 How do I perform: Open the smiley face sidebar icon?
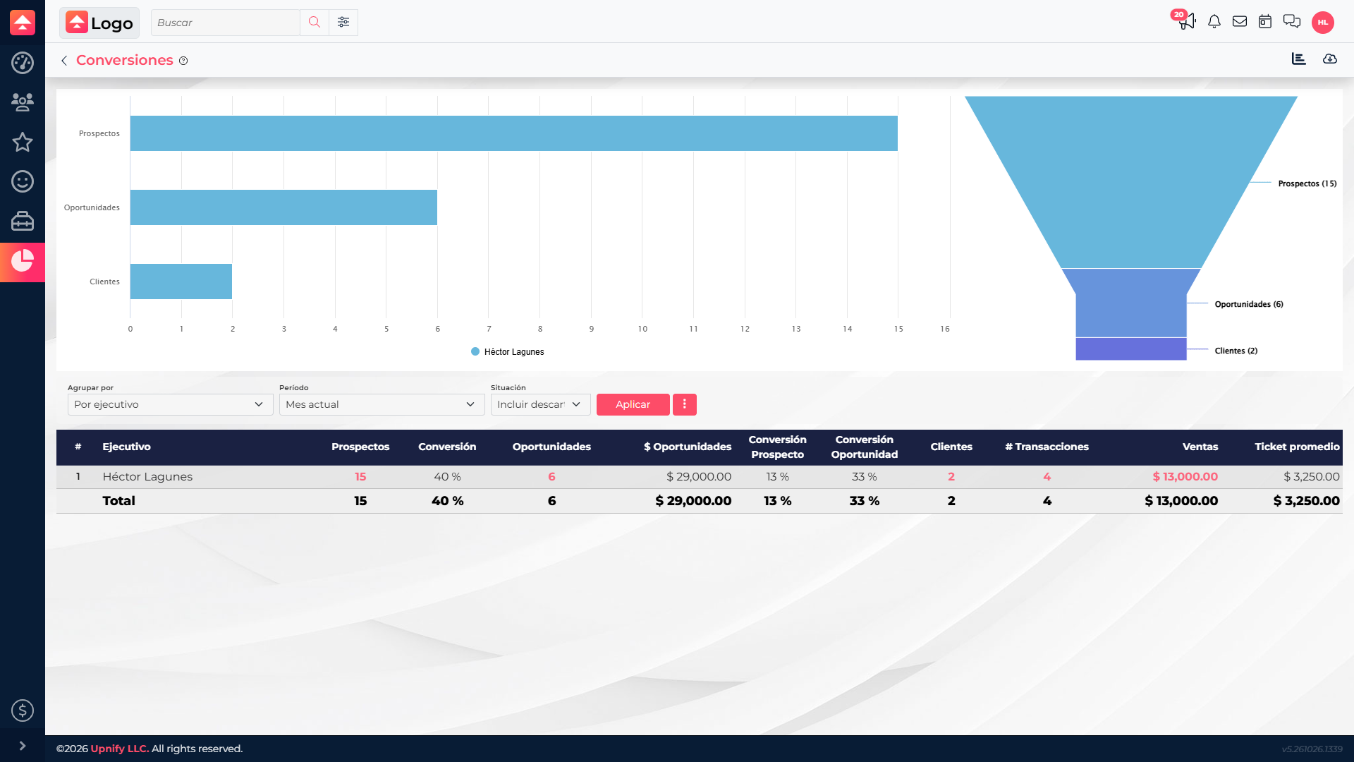point(23,181)
